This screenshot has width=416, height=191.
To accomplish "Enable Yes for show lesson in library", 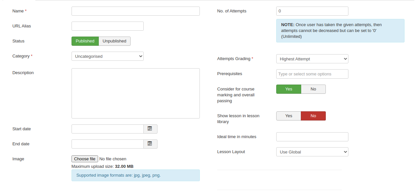I will click(x=288, y=116).
